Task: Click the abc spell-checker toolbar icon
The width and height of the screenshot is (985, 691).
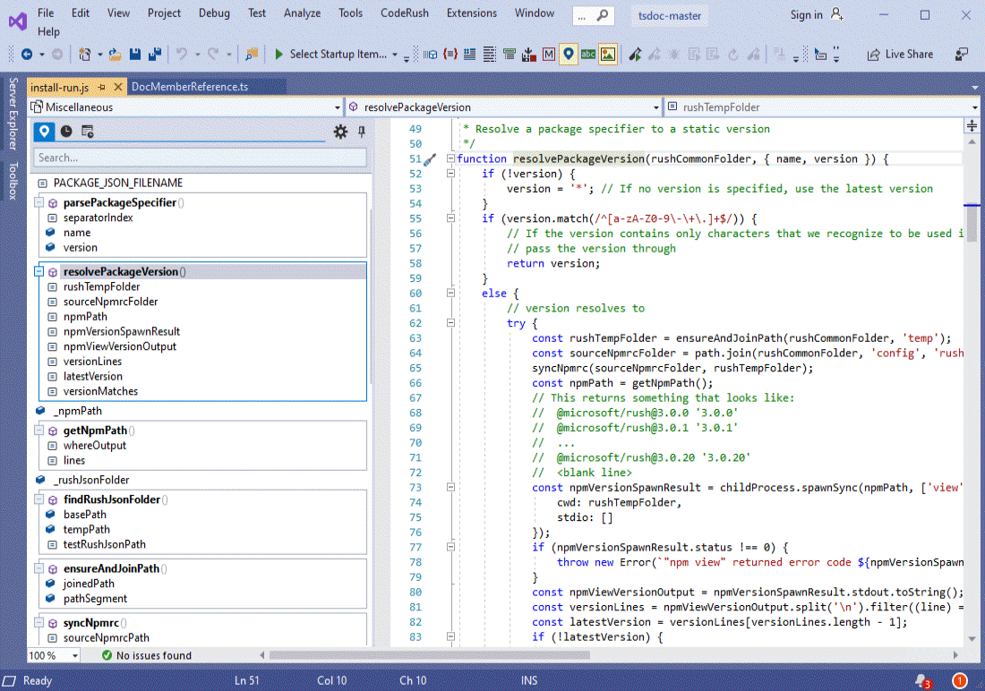Action: coord(588,54)
